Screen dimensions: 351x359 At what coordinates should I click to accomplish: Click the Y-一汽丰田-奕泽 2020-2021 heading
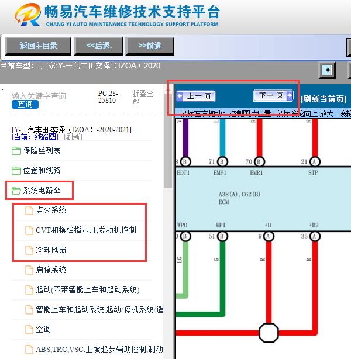coord(71,130)
